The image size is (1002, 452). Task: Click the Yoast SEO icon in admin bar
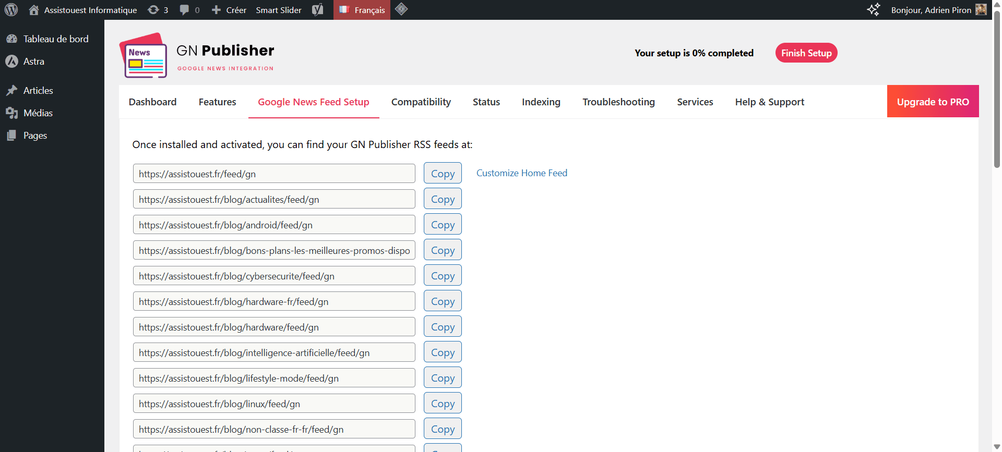[317, 10]
